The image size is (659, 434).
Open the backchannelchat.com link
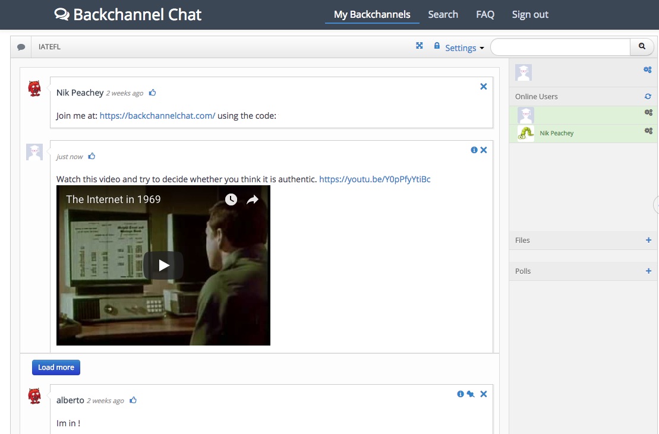click(x=157, y=116)
